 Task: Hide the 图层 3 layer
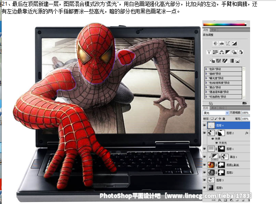click(x=204, y=180)
